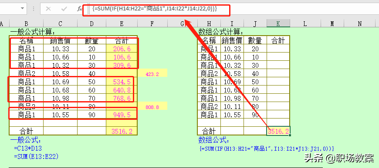Viewport: 379px width, 168px height.
Task: Select 商品2 cell in left table price 10.58 row
Action: point(26,73)
